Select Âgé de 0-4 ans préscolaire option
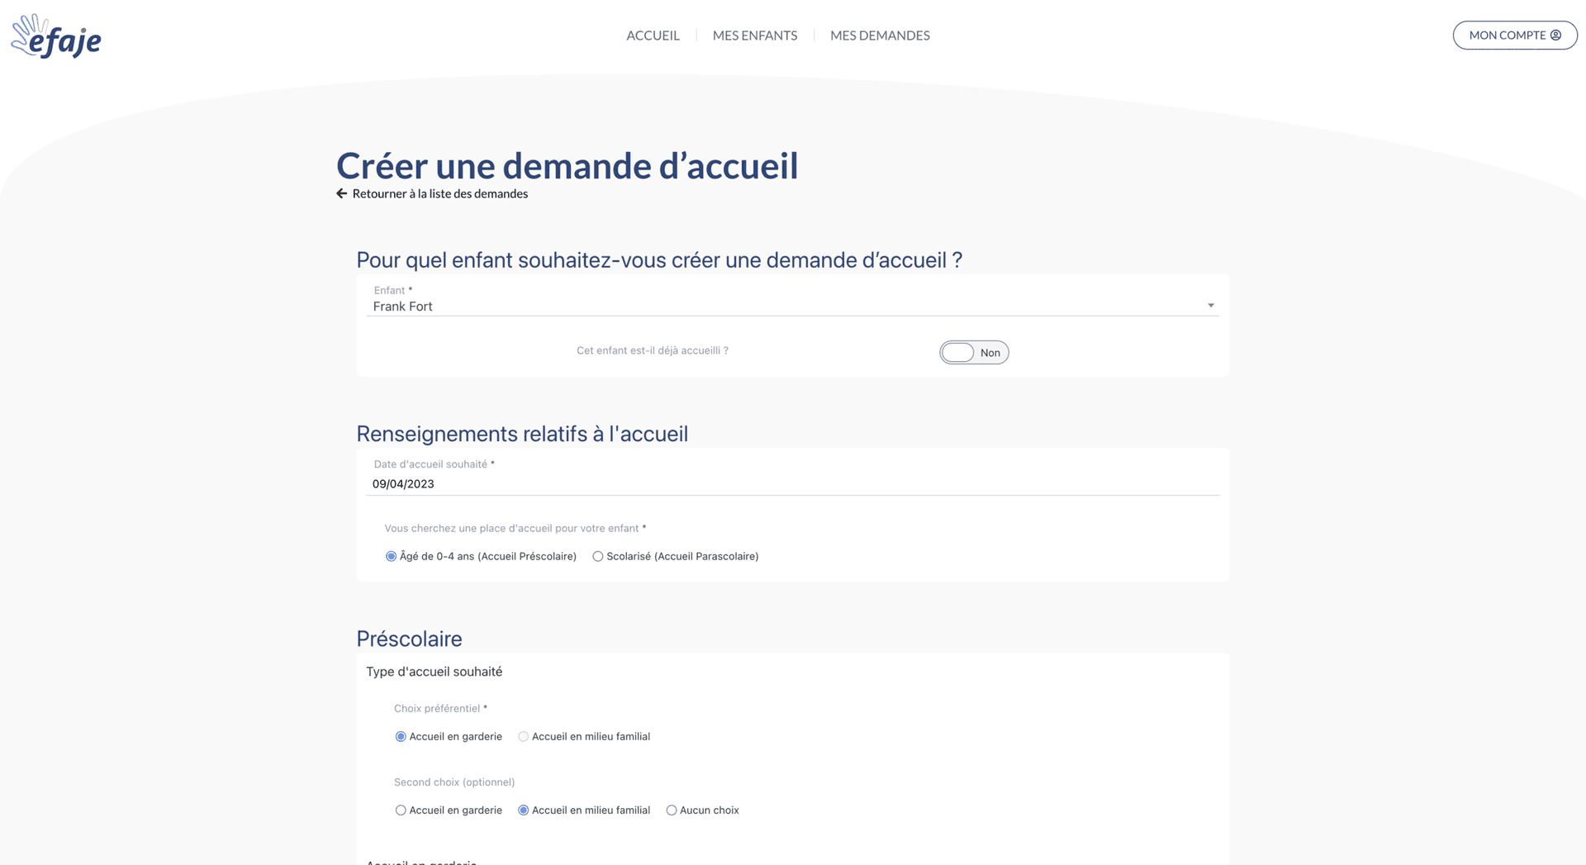 pos(392,557)
